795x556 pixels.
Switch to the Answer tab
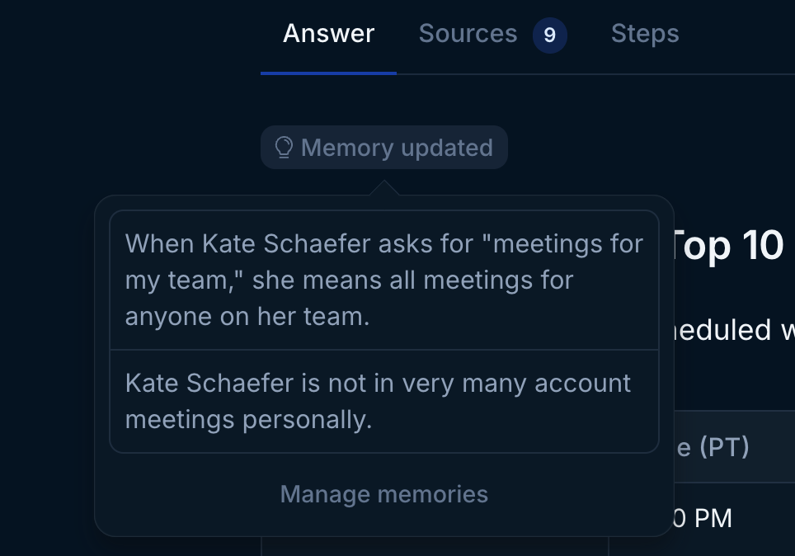click(x=328, y=34)
